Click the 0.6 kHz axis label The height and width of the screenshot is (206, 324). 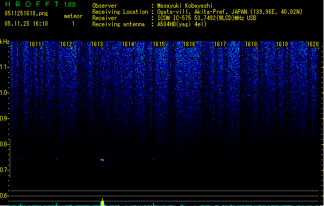4,196
